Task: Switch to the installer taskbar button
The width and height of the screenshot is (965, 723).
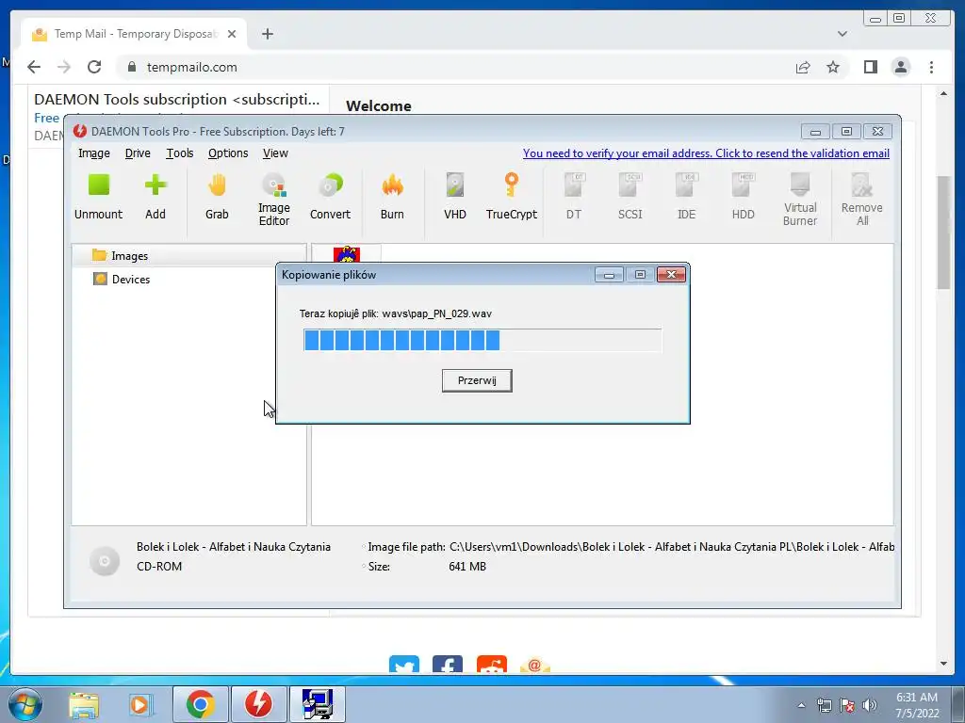Action: [317, 704]
